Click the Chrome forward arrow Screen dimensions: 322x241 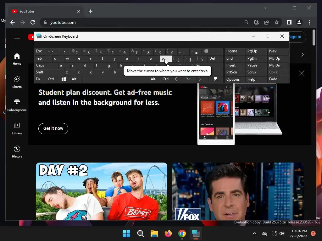(23, 22)
